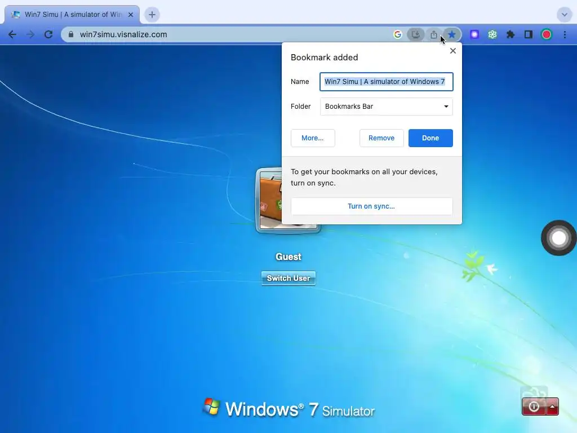Close the Win7 Simu tab
The height and width of the screenshot is (433, 577).
point(131,15)
